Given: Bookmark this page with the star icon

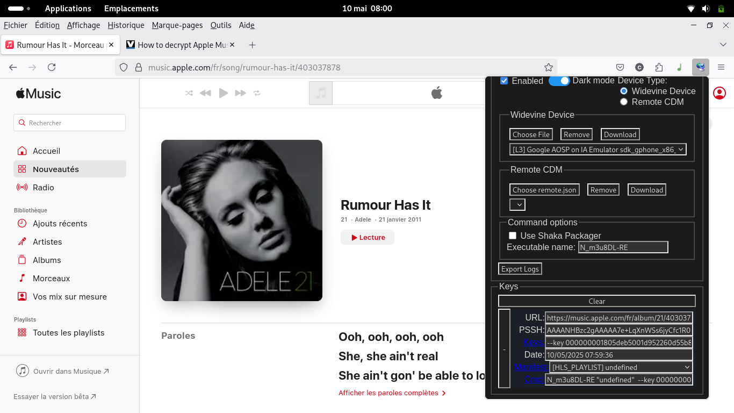Looking at the screenshot, I should click(548, 67).
